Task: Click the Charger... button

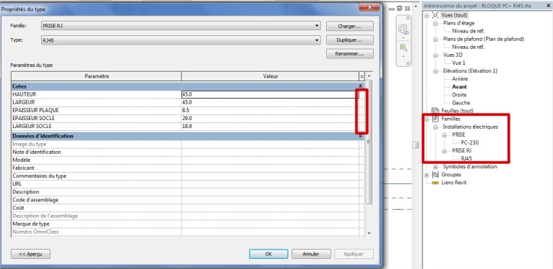Action: [349, 26]
